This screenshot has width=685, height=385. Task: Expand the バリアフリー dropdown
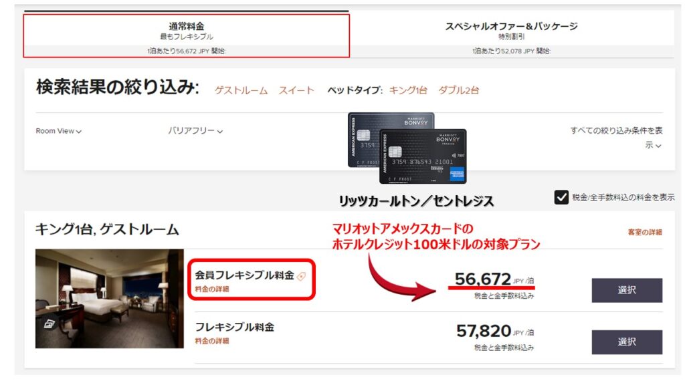coord(195,131)
